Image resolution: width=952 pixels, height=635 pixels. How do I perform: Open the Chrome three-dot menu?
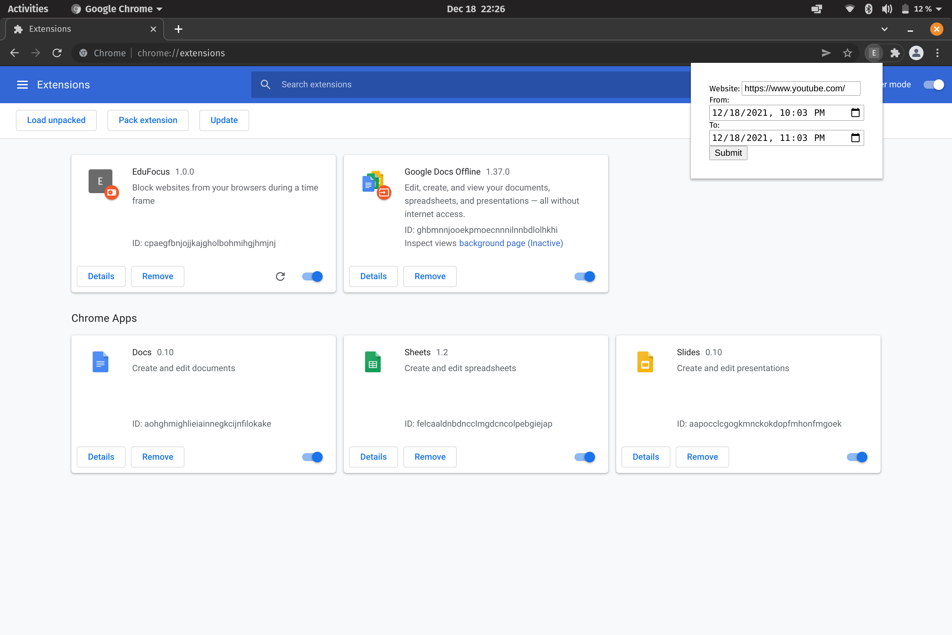[x=937, y=53]
